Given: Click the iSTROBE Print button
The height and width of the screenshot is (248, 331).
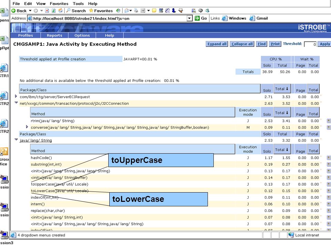Looking at the screenshot, I should tap(275, 44).
